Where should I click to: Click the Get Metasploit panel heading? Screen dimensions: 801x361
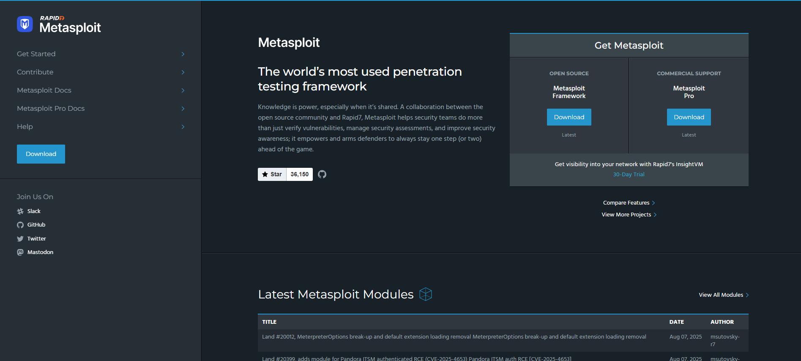pos(629,46)
